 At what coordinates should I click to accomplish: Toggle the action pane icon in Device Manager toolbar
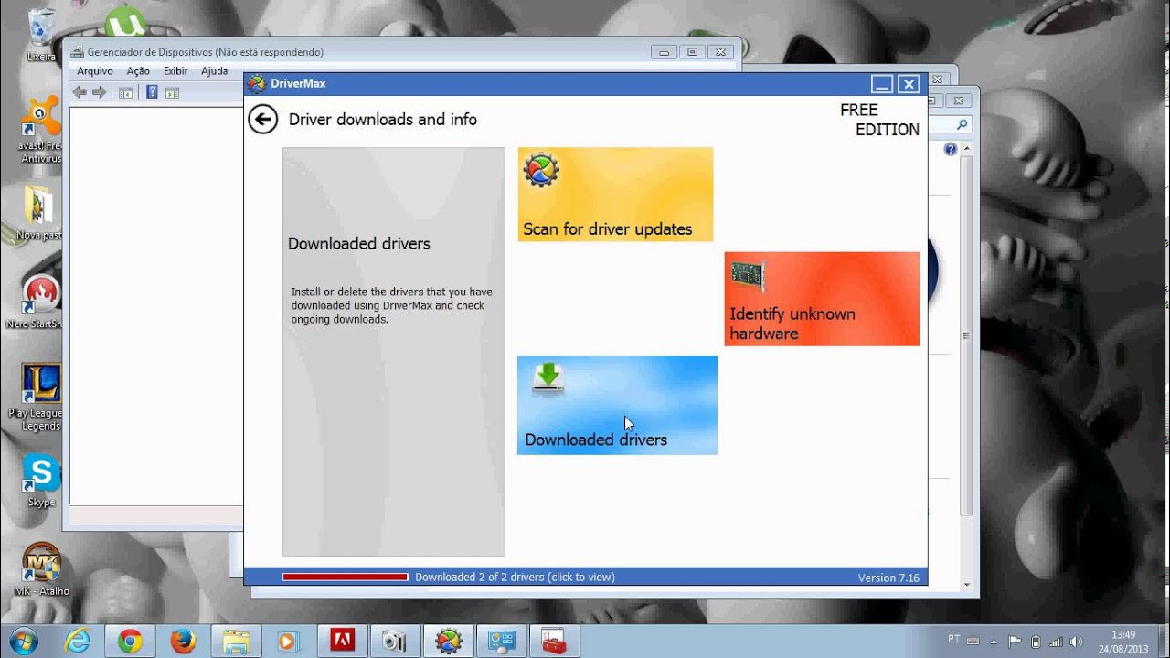tap(172, 92)
